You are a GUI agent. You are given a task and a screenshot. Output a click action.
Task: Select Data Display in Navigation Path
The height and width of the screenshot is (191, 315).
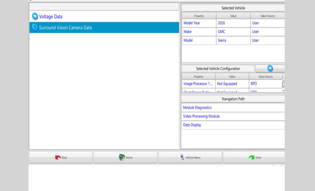192,125
